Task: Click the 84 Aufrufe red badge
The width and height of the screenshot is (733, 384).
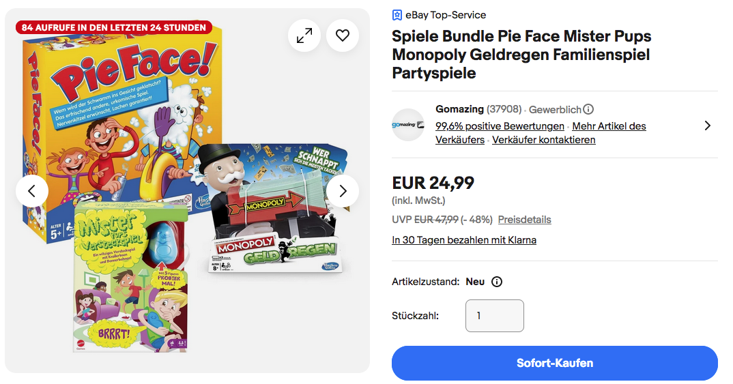Action: pyautogui.click(x=114, y=27)
